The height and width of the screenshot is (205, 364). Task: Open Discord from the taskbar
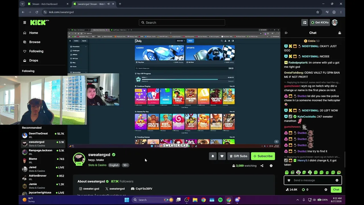point(237,200)
